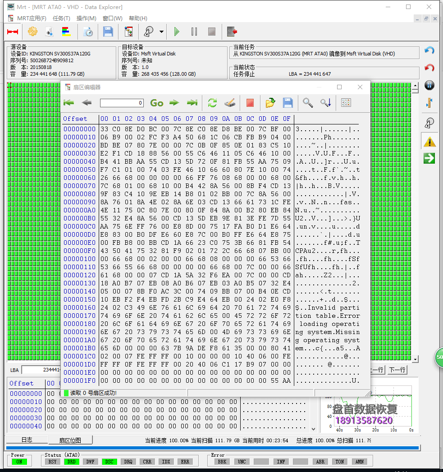Open the sector editor icon in main toolbar

tap(128, 31)
